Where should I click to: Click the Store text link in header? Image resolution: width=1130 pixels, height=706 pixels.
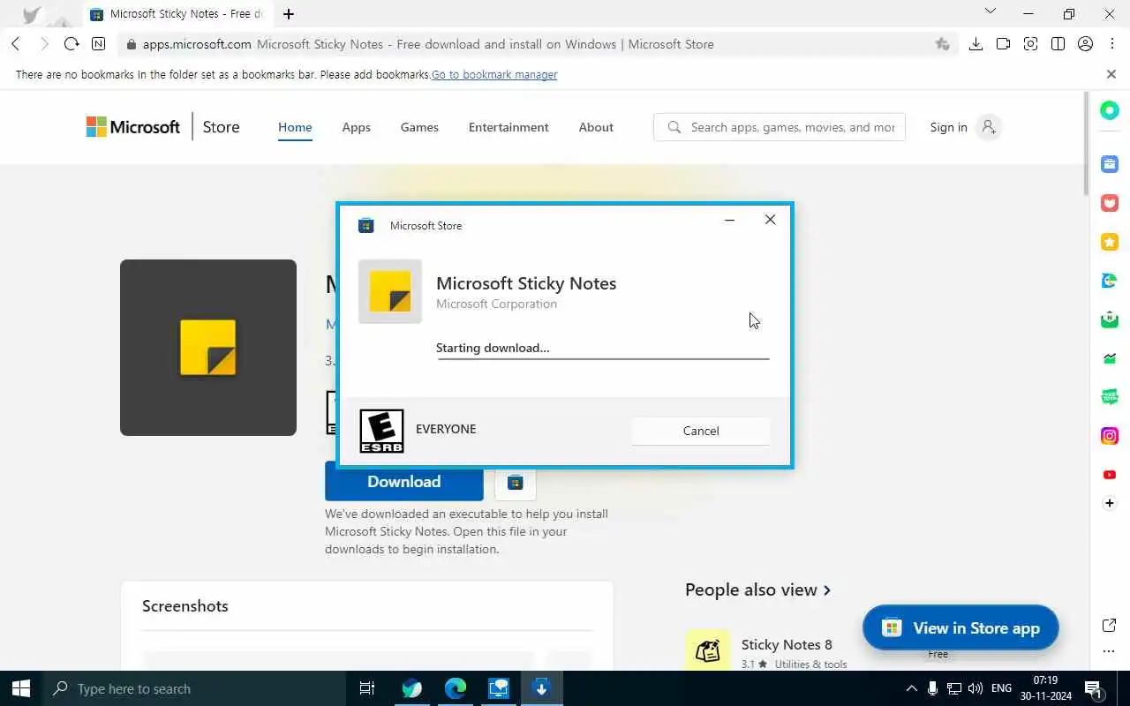[221, 127]
